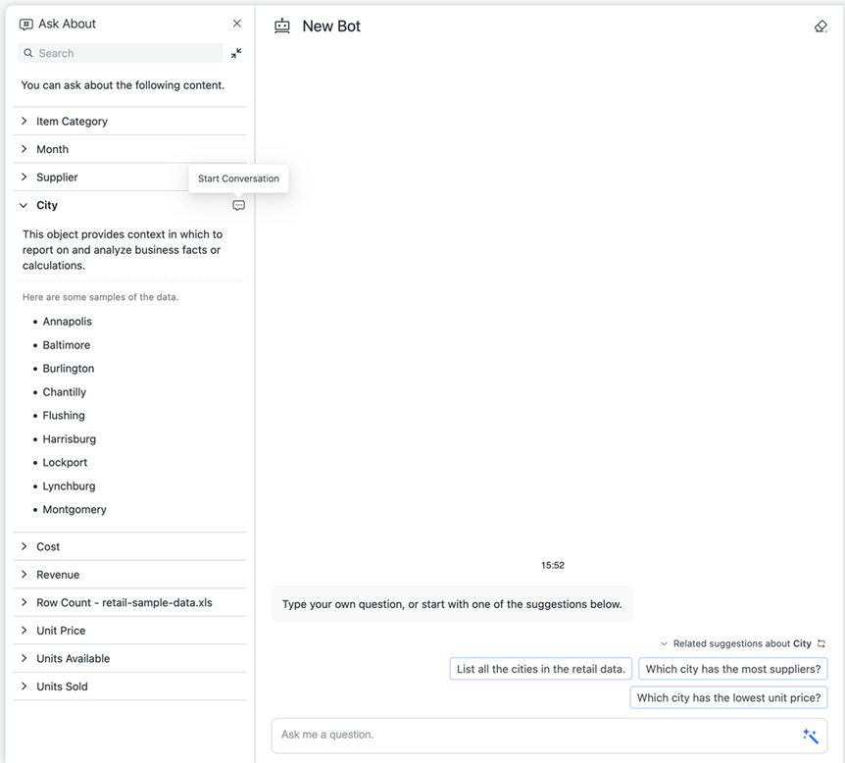The height and width of the screenshot is (763, 845).
Task: Focus the 'Ask me a question' input box
Action: 534,736
